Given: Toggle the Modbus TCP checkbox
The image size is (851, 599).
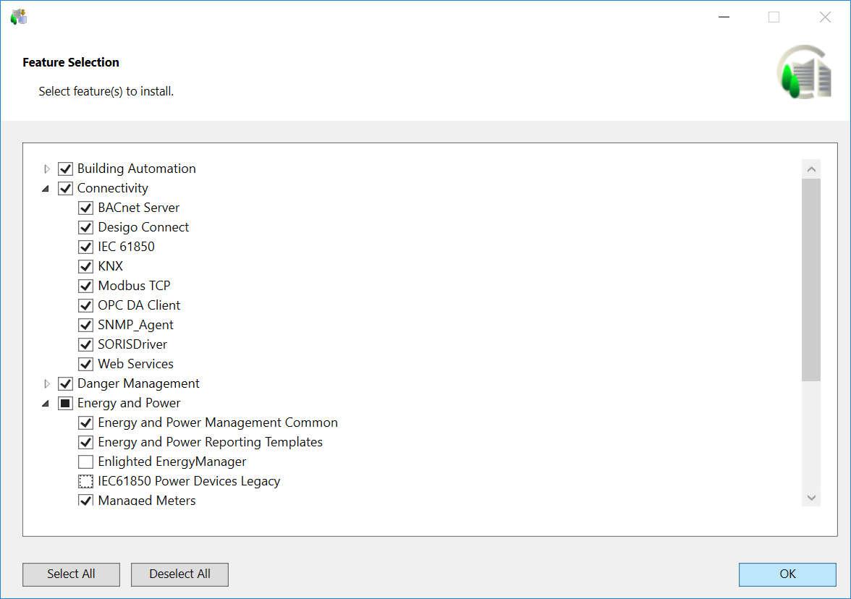Looking at the screenshot, I should [86, 286].
